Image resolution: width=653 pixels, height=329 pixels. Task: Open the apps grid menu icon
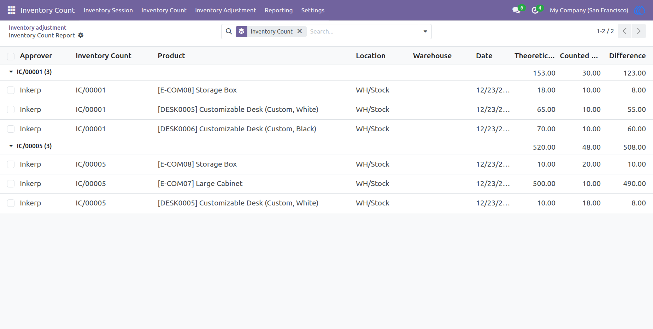11,10
